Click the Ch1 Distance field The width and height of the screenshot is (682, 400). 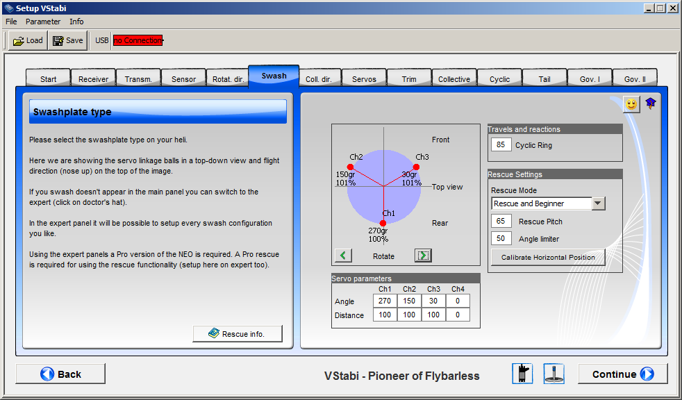[x=385, y=315]
